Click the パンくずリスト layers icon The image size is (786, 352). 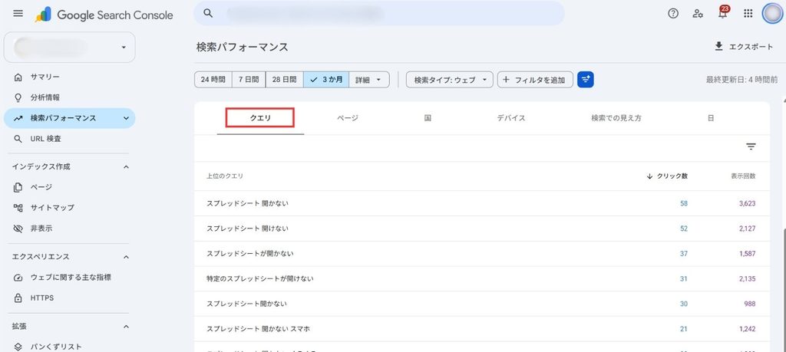[x=18, y=347]
